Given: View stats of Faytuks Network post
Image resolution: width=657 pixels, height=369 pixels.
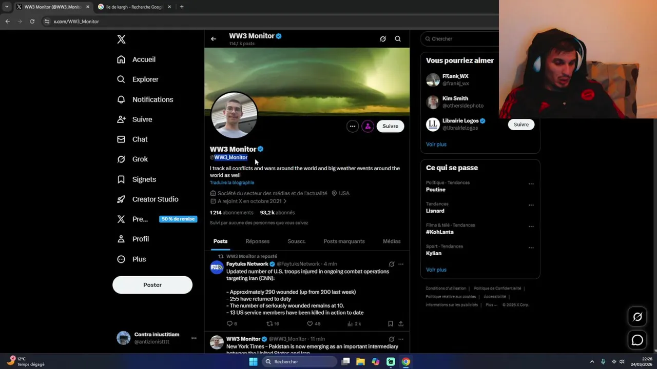Looking at the screenshot, I should tap(354, 324).
